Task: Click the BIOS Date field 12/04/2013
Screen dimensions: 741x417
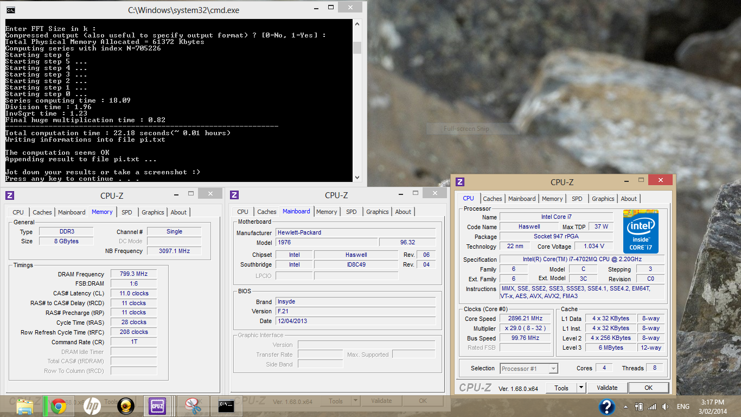Action: 355,321
